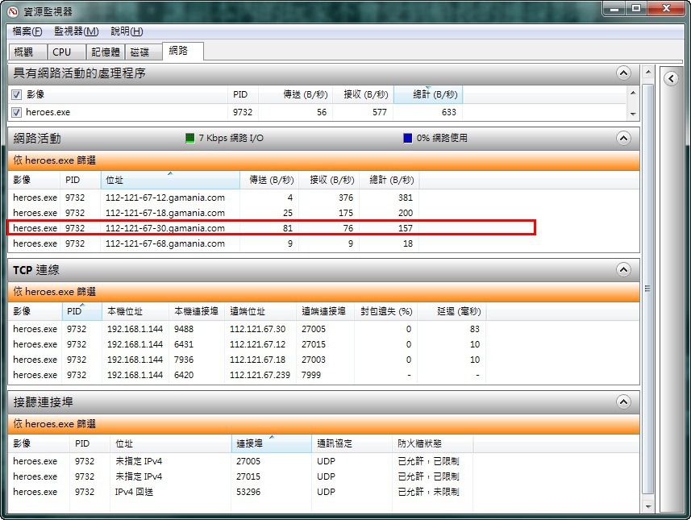691x520 pixels.
Task: Open the 監視器(M) menu
Action: 77,31
